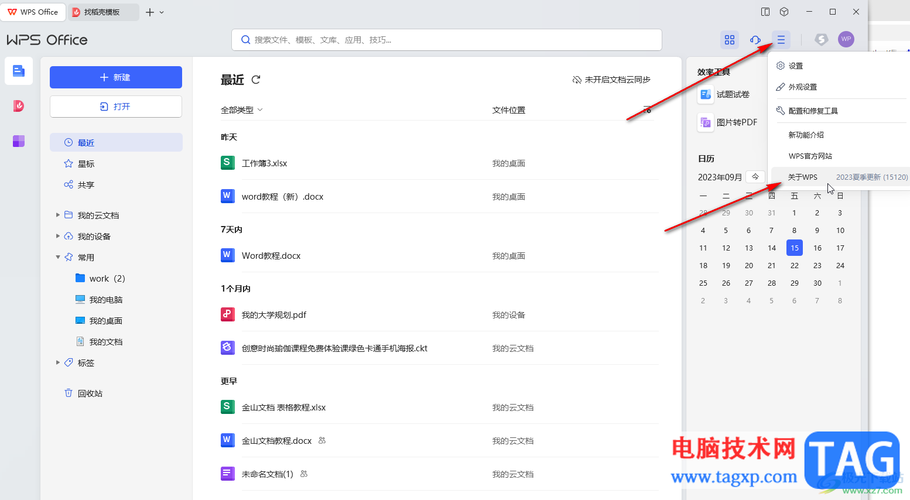Open the customer service headset icon
This screenshot has width=910, height=500.
click(755, 40)
